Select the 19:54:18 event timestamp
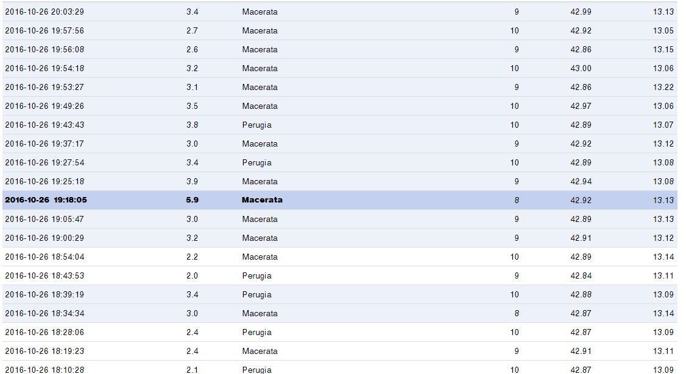This screenshot has height=374, width=686. click(44, 68)
